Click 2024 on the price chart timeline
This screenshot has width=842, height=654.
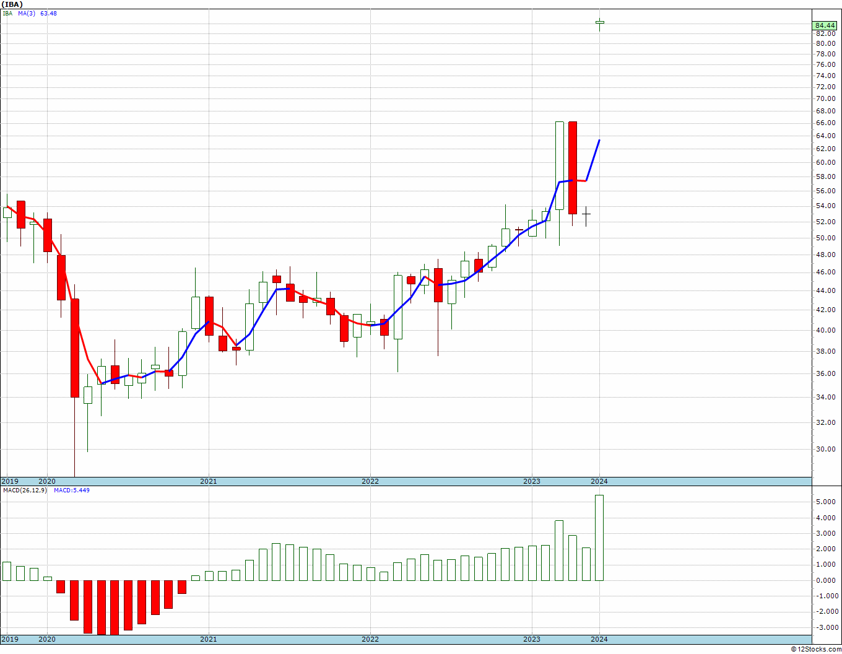[599, 481]
